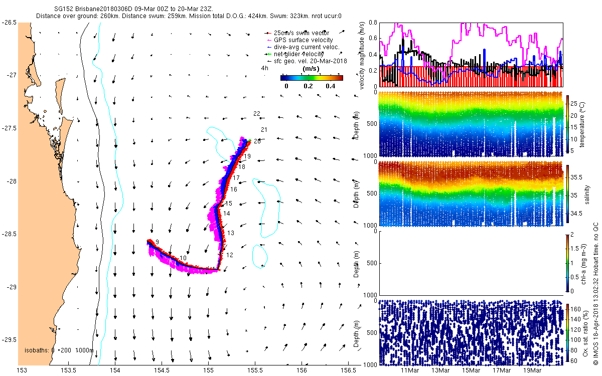Viewport: 602px width, 376px height.
Task: Click the '4h' label near the legend
Action: [264, 68]
